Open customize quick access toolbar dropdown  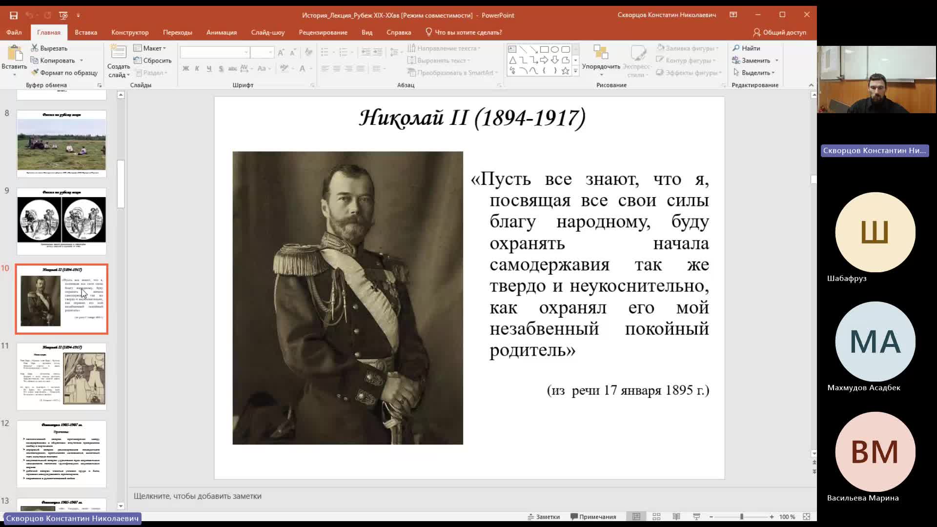(78, 15)
